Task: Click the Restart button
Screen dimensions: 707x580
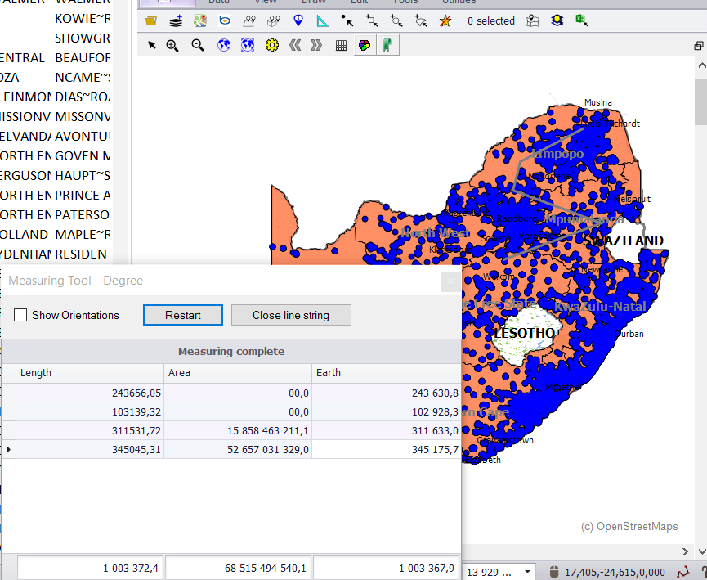Action: (x=182, y=315)
